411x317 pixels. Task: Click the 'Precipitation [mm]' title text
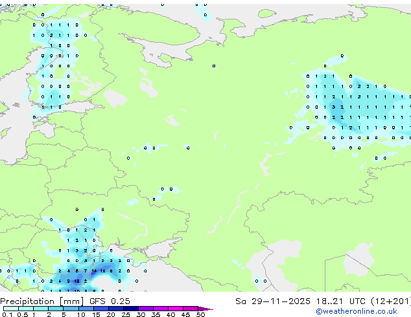point(42,301)
